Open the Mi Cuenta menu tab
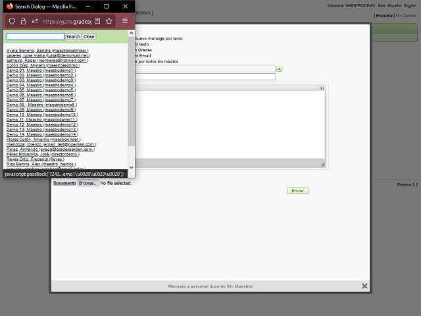The width and height of the screenshot is (421, 316). (x=406, y=16)
